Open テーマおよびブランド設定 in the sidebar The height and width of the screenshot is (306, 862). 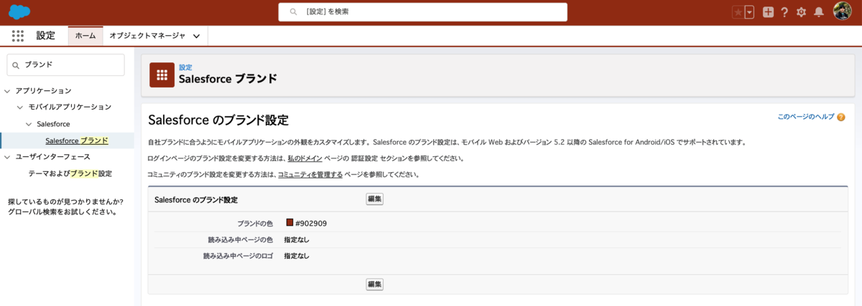pyautogui.click(x=70, y=173)
